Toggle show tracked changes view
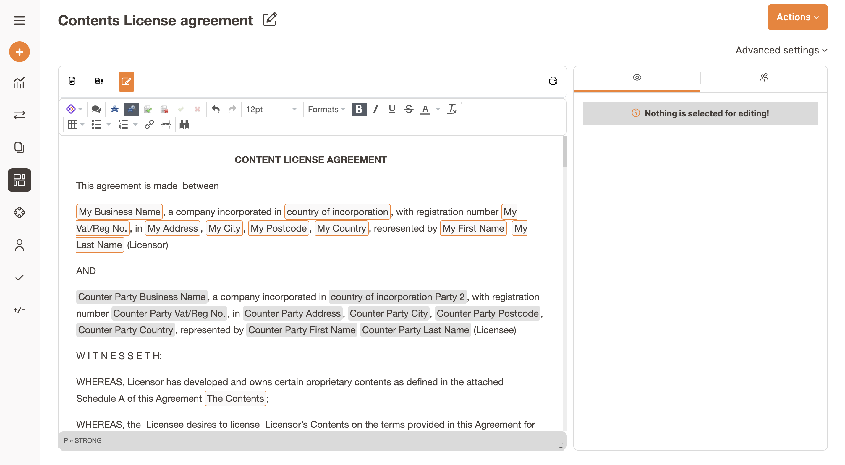 [x=131, y=109]
